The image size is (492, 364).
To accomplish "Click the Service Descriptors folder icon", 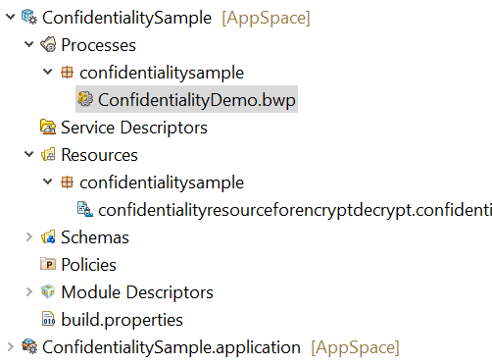I will (x=48, y=127).
